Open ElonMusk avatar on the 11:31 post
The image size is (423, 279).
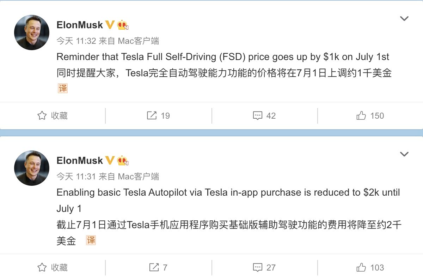(x=31, y=168)
